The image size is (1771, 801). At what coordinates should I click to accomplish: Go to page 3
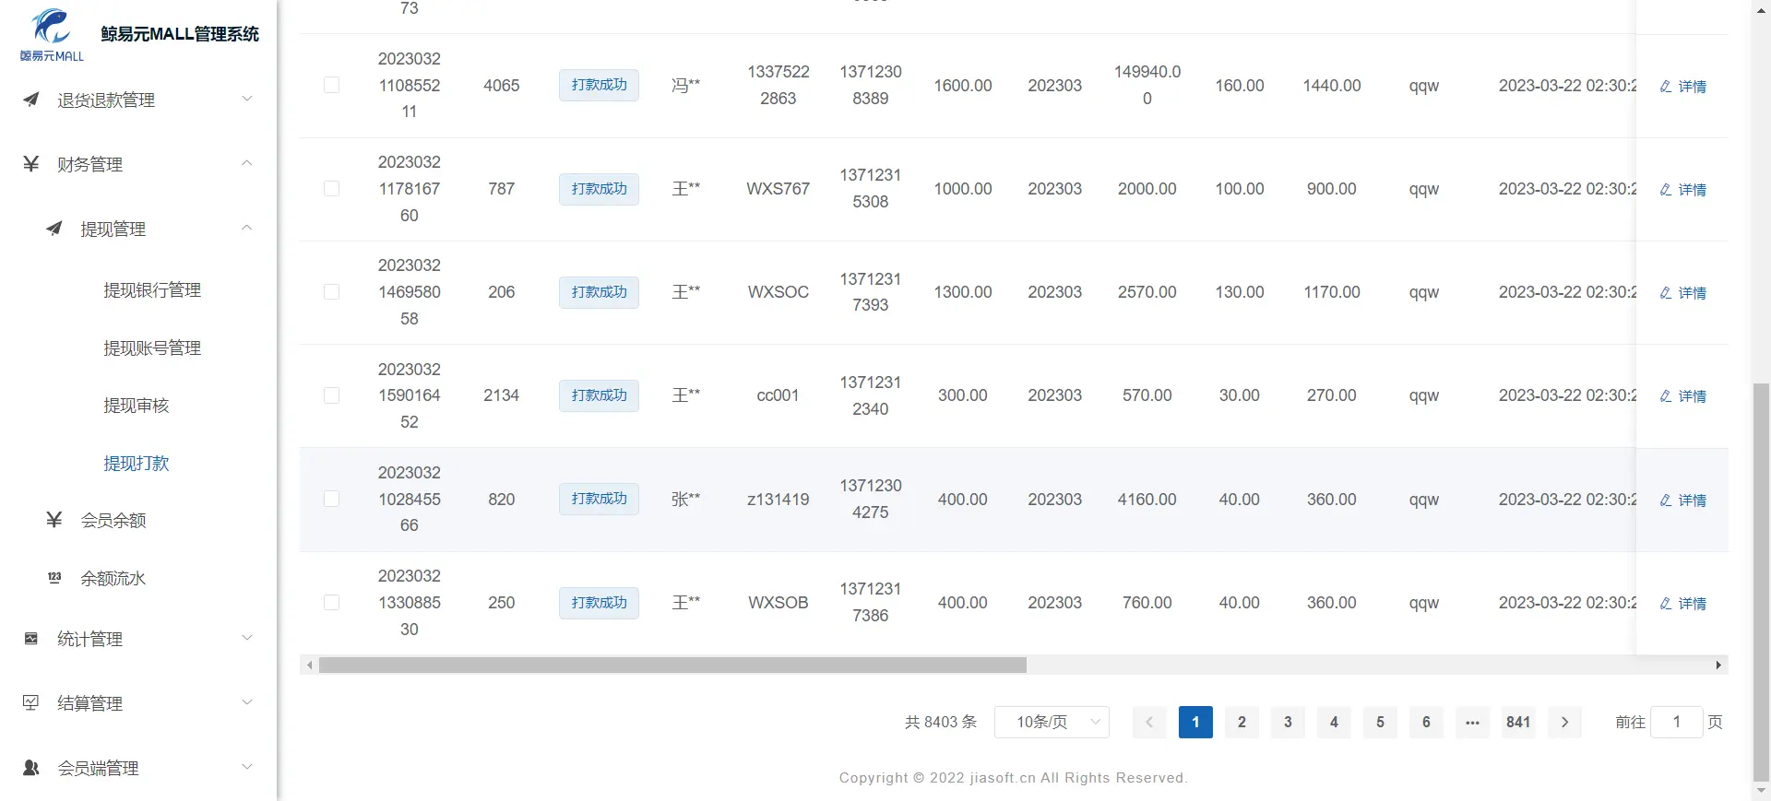(1288, 722)
